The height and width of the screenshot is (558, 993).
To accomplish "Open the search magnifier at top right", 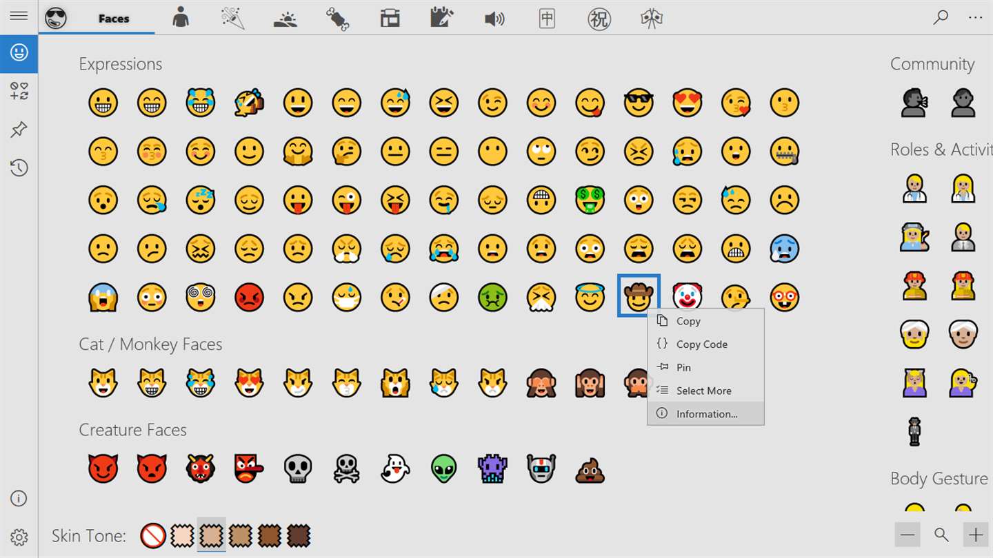I will pyautogui.click(x=941, y=17).
